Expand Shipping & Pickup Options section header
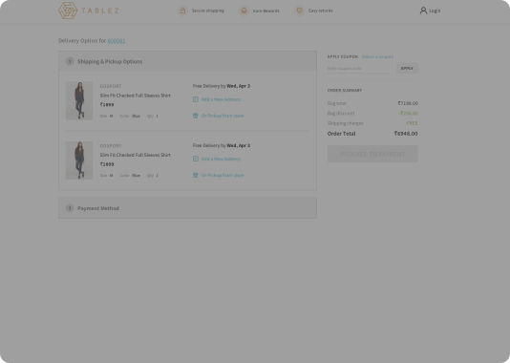 188,61
